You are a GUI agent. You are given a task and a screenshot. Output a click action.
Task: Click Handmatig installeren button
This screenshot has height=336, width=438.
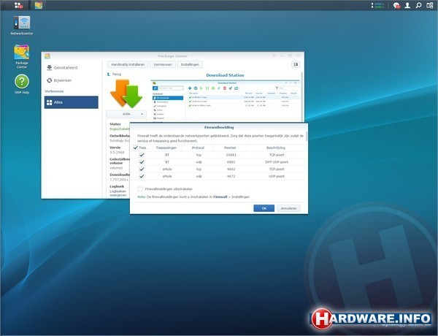pyautogui.click(x=128, y=64)
